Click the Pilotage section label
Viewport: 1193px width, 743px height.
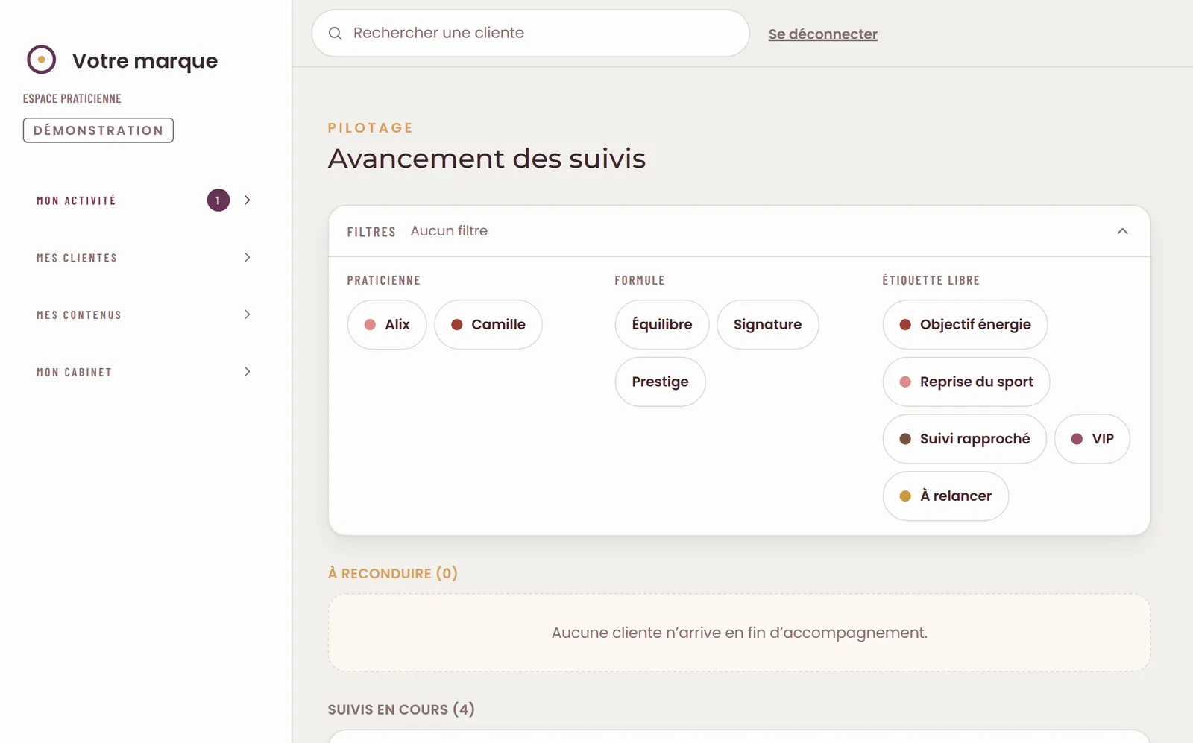(x=371, y=128)
